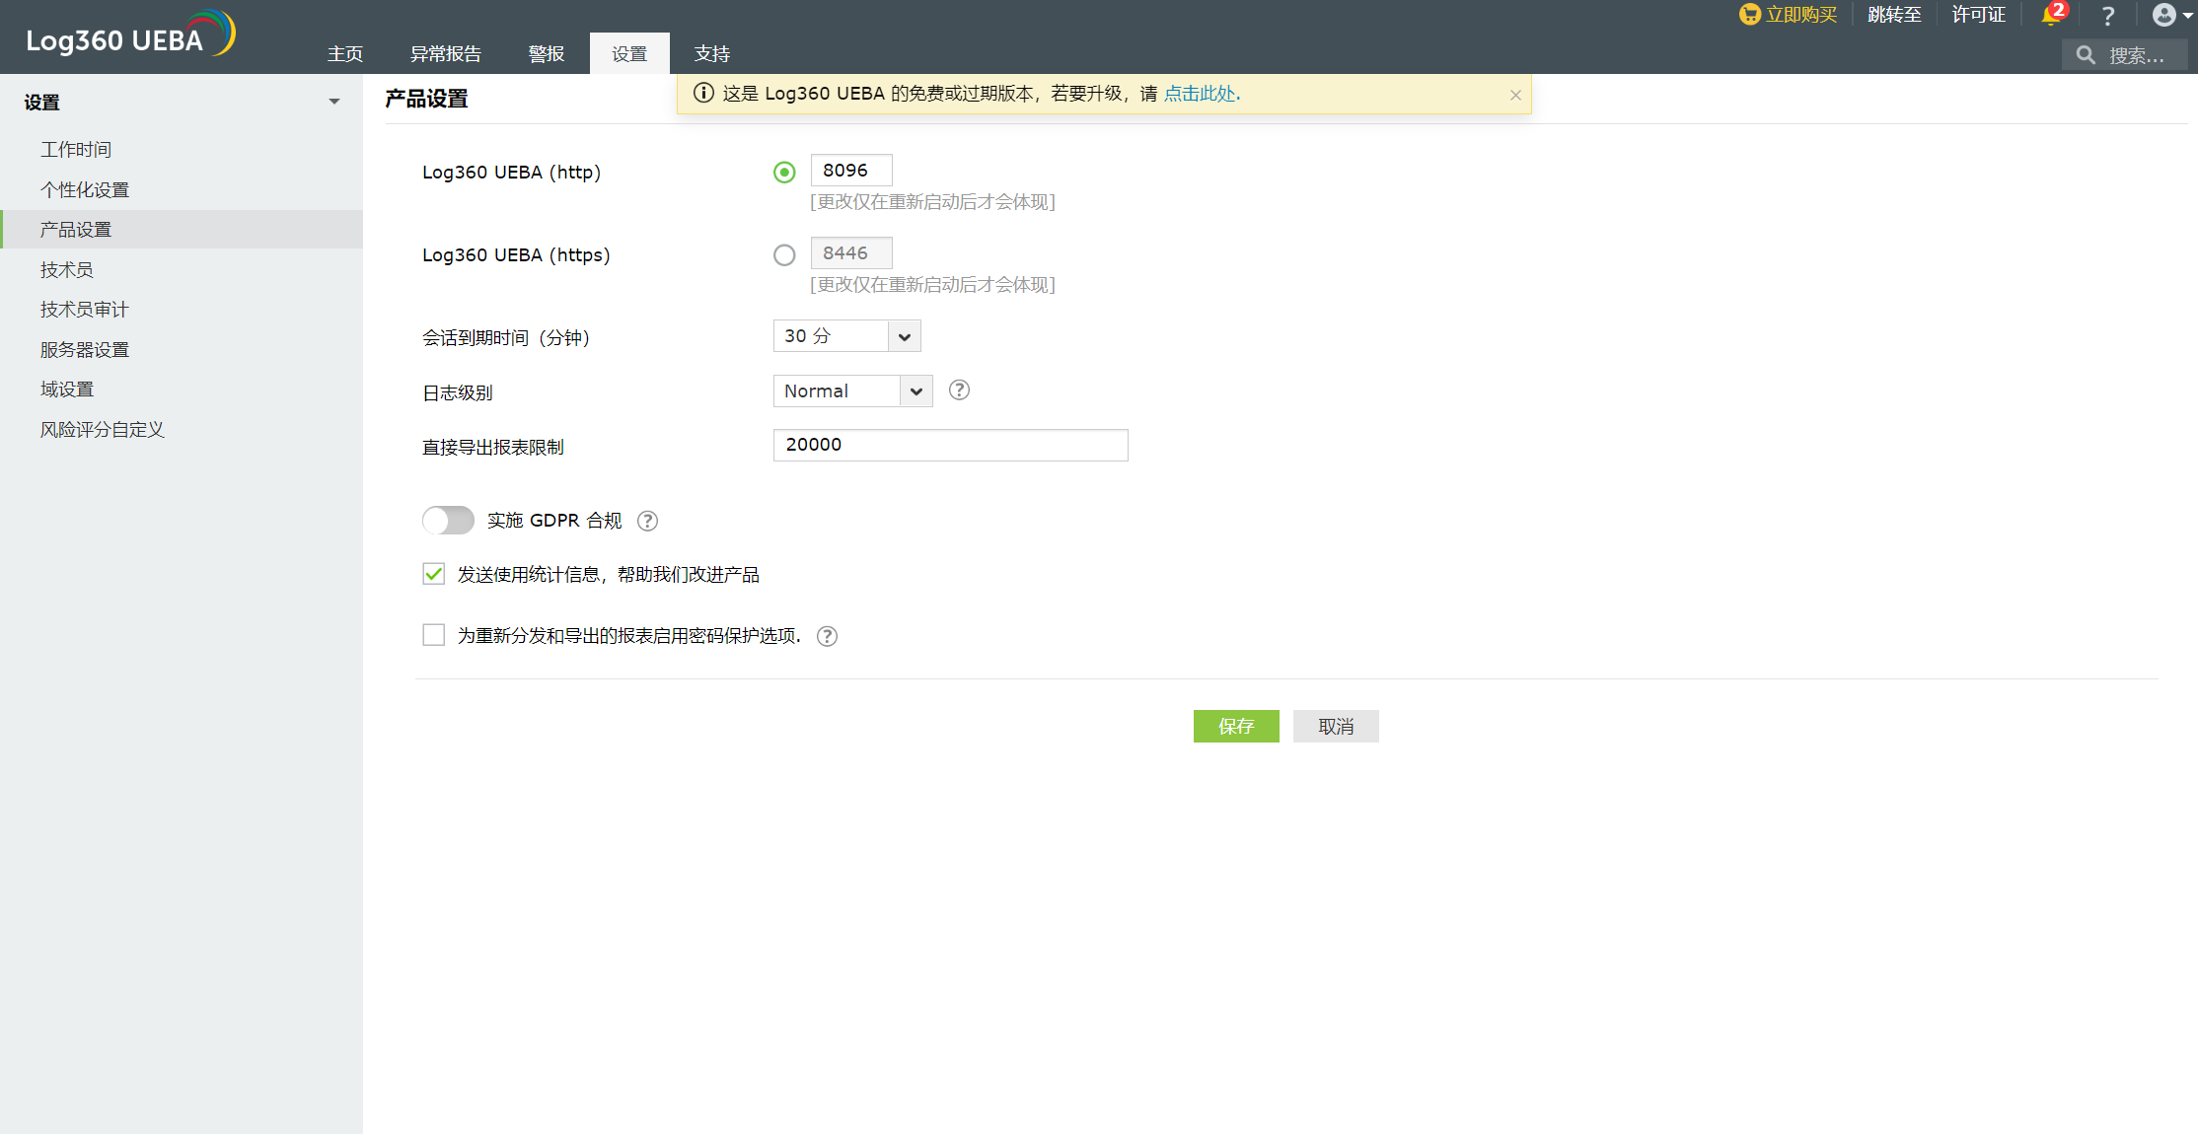Collapse the 设置 sidebar section chevron
Viewport: 2198px width, 1134px height.
point(333,101)
